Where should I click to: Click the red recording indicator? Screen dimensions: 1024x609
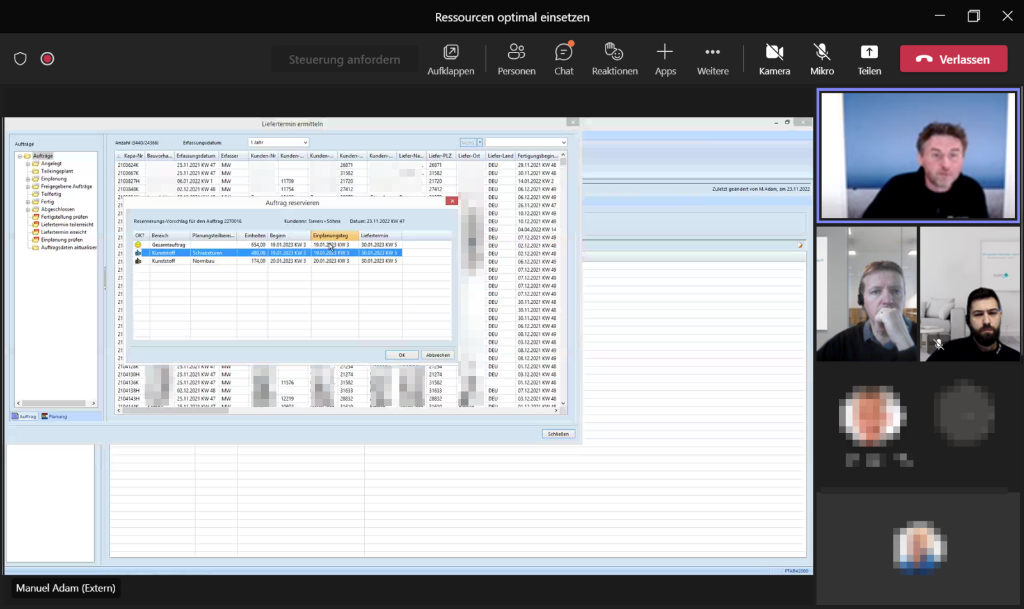[x=47, y=59]
